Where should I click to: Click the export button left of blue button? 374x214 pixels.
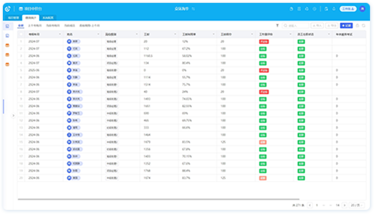332,25
